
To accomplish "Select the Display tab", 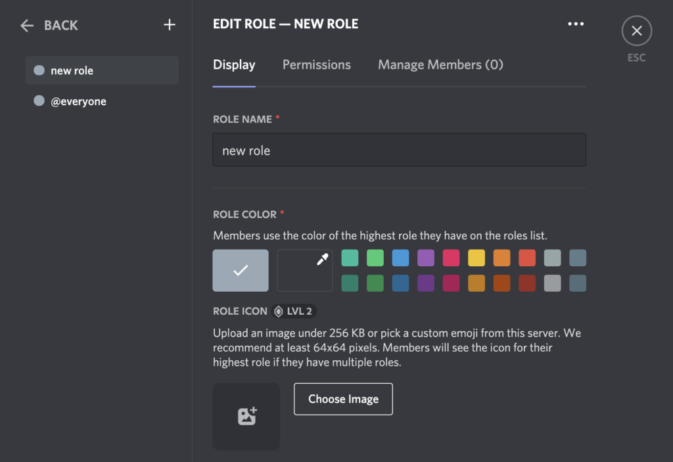I will pyautogui.click(x=234, y=64).
